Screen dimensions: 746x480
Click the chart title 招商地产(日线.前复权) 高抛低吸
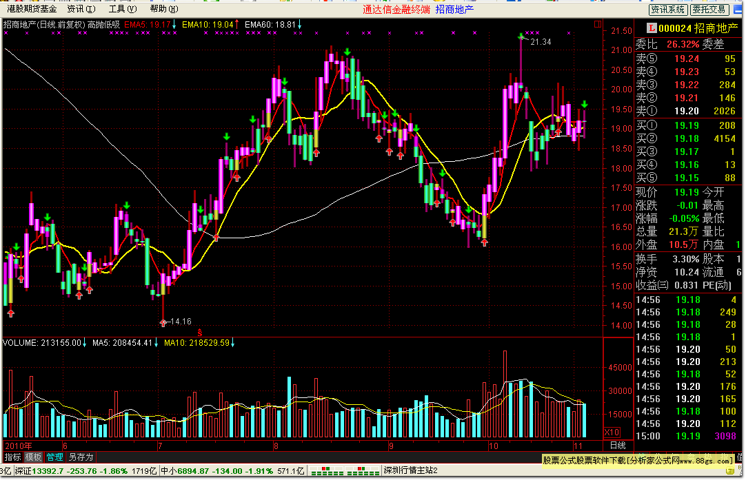61,24
